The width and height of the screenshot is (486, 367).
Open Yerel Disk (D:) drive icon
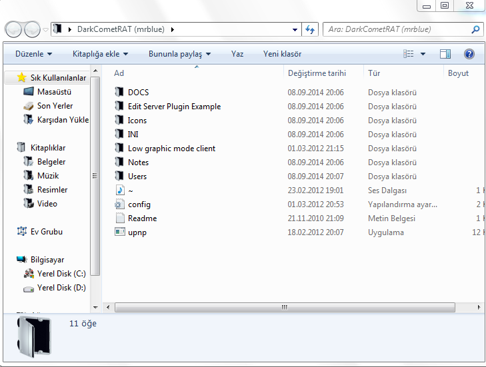(x=29, y=289)
